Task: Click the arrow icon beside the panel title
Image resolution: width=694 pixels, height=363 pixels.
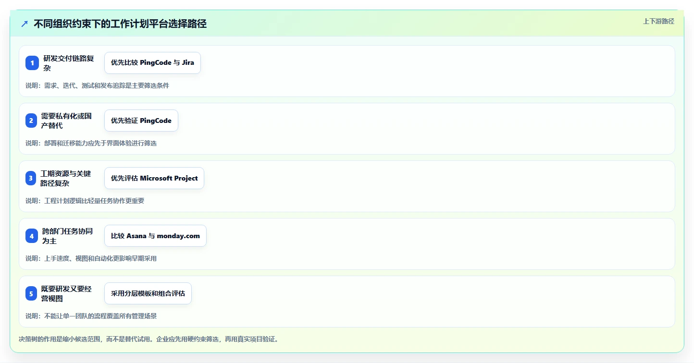Action: point(25,24)
